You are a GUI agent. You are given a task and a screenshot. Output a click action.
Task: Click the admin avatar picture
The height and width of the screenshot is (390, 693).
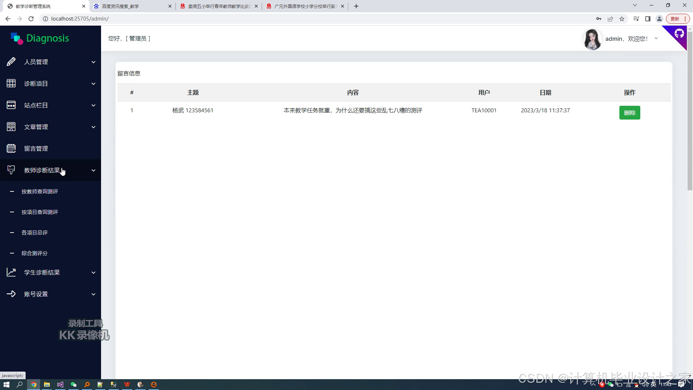tap(592, 39)
